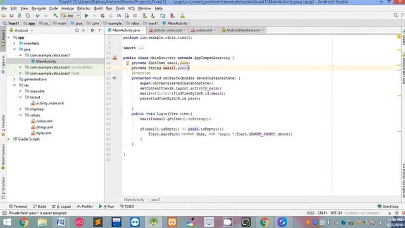
Task: Open the AVD Manager icon
Action: (x=145, y=16)
